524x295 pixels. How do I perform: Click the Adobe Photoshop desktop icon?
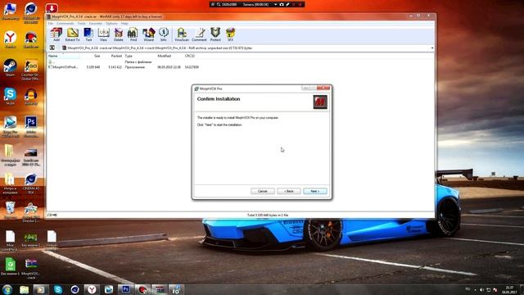click(31, 127)
